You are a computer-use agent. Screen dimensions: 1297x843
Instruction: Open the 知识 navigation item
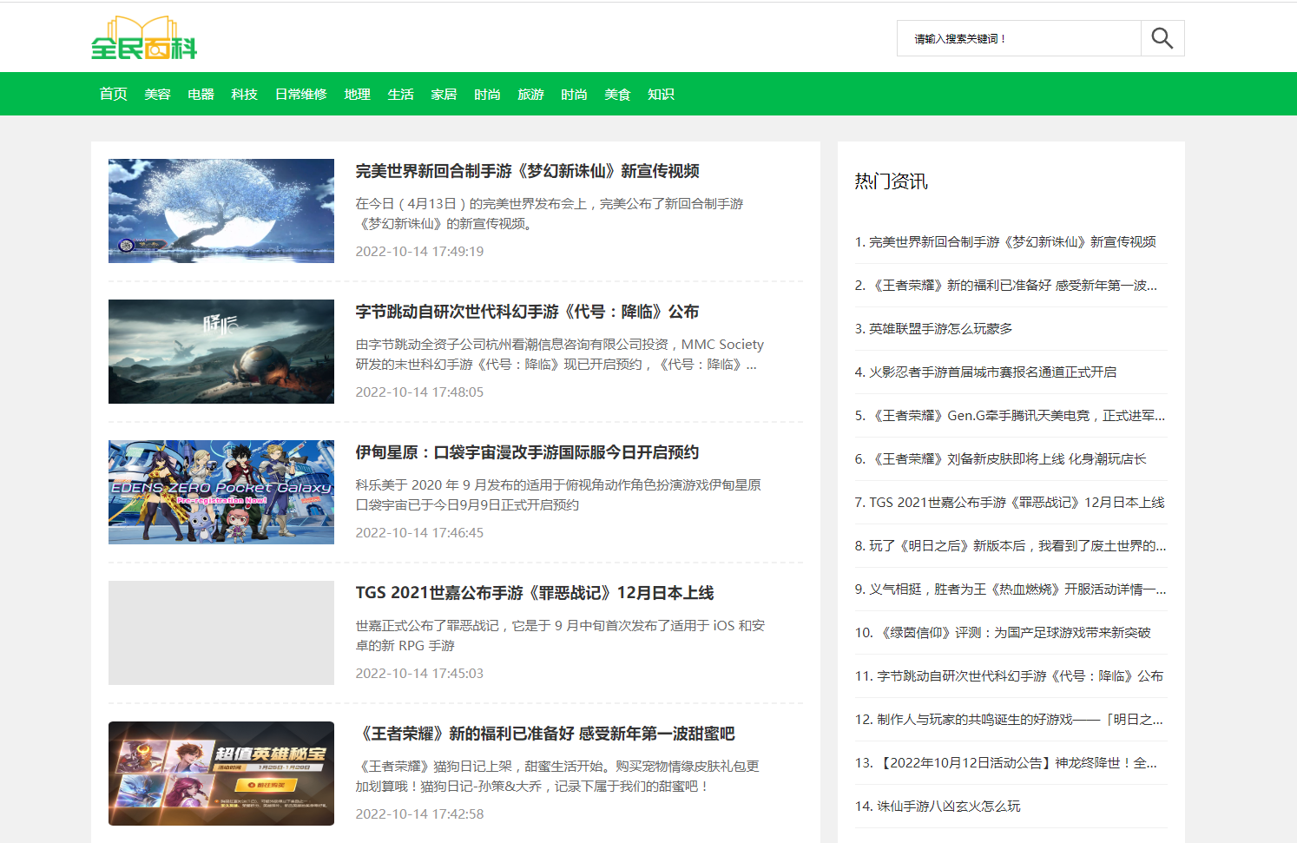661,94
